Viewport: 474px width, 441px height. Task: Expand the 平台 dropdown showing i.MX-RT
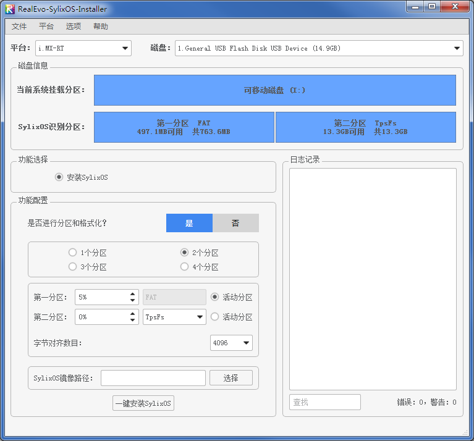click(x=83, y=48)
